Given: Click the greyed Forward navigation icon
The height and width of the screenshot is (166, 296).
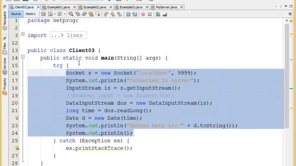Looking at the screenshot, I should coord(60,14).
